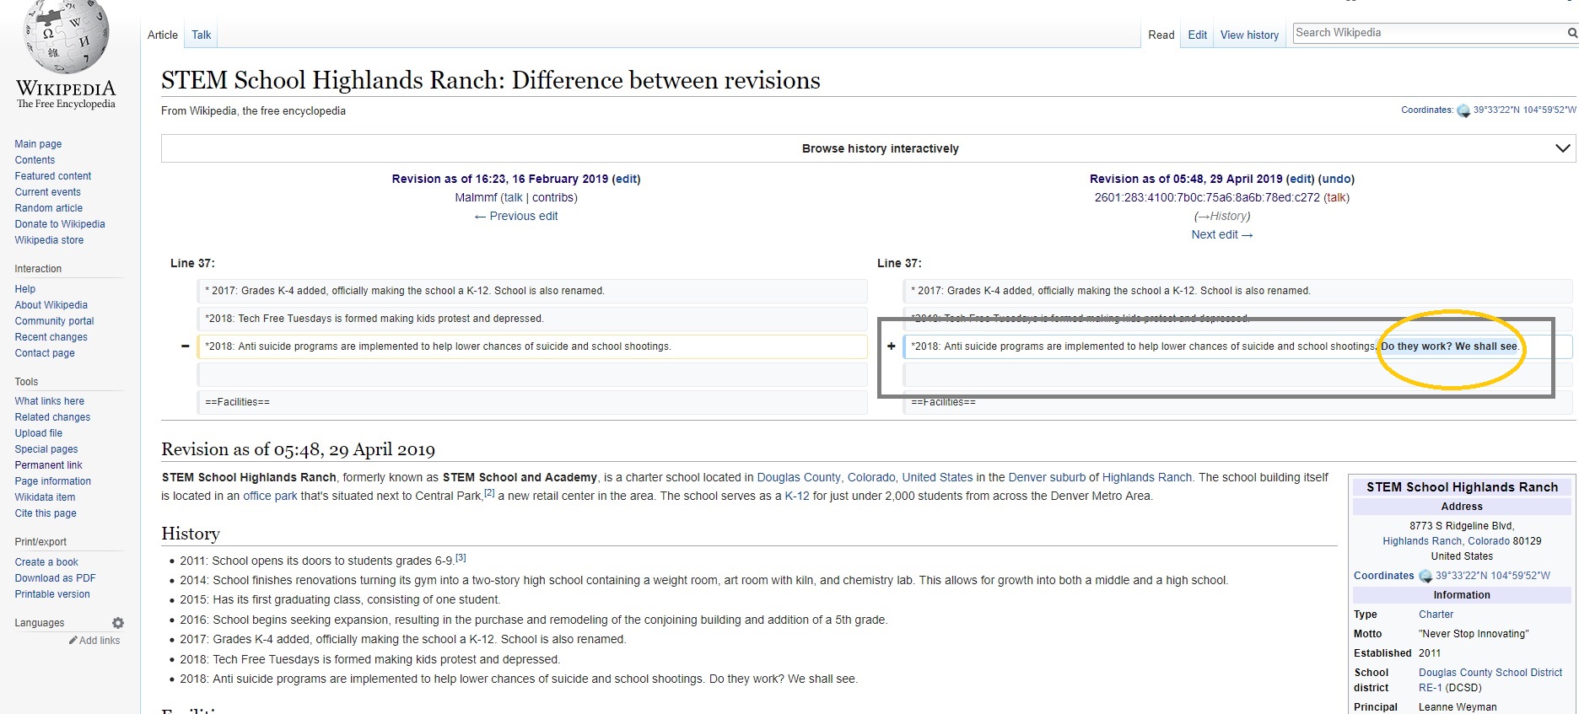Expand Browse history interactively chevron
Screen dimensions: 1579x714
(1562, 148)
